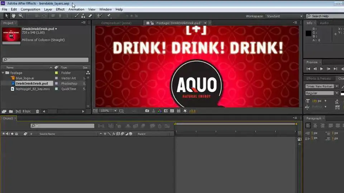Select the Brush tool

coord(76,16)
